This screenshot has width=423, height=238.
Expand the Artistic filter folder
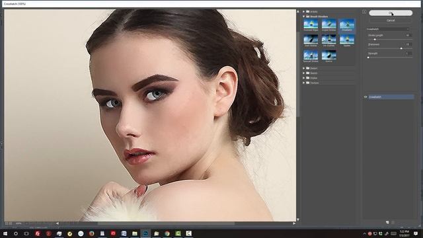(x=303, y=12)
